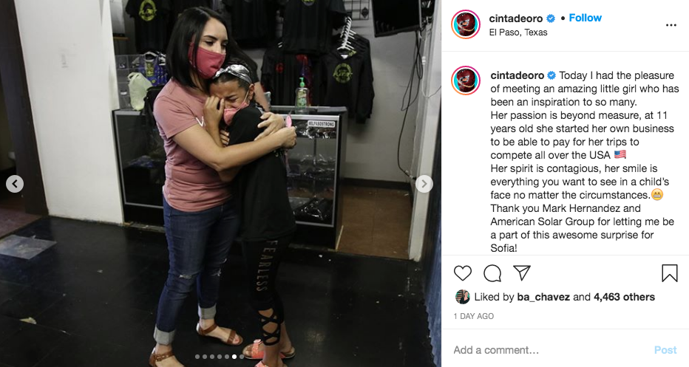
Task: Open the cintadeoro username in the caption
Action: pos(517,75)
